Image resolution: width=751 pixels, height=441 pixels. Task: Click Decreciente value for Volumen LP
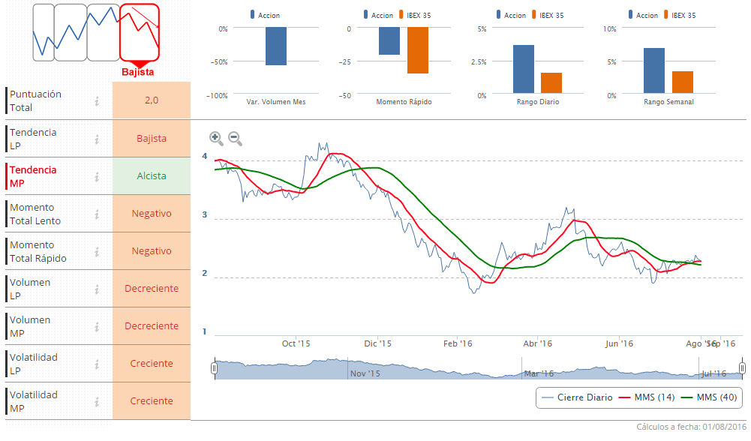tap(152, 288)
